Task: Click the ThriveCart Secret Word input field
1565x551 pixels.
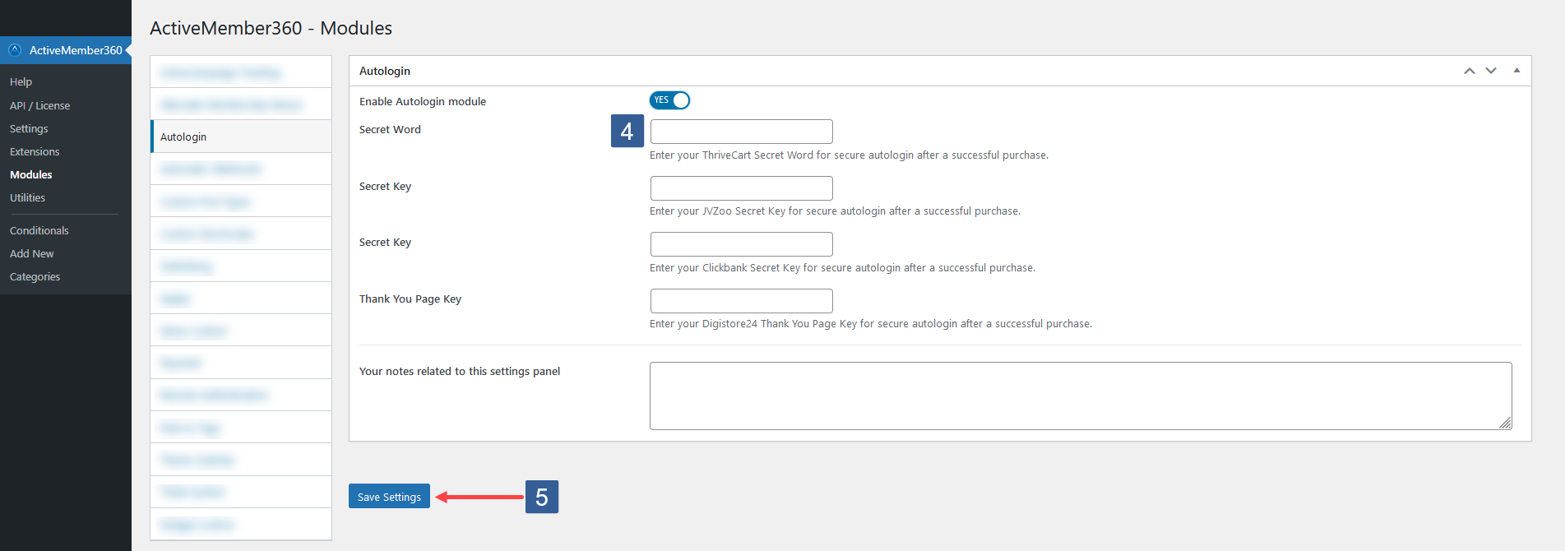Action: 740,132
